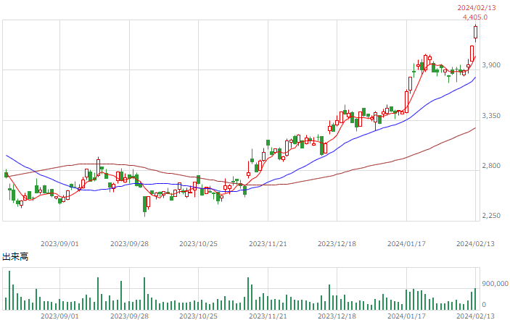This screenshot has width=510, height=320.
Task: Select the 2024/01/17 date on price axis
Action: click(x=406, y=244)
